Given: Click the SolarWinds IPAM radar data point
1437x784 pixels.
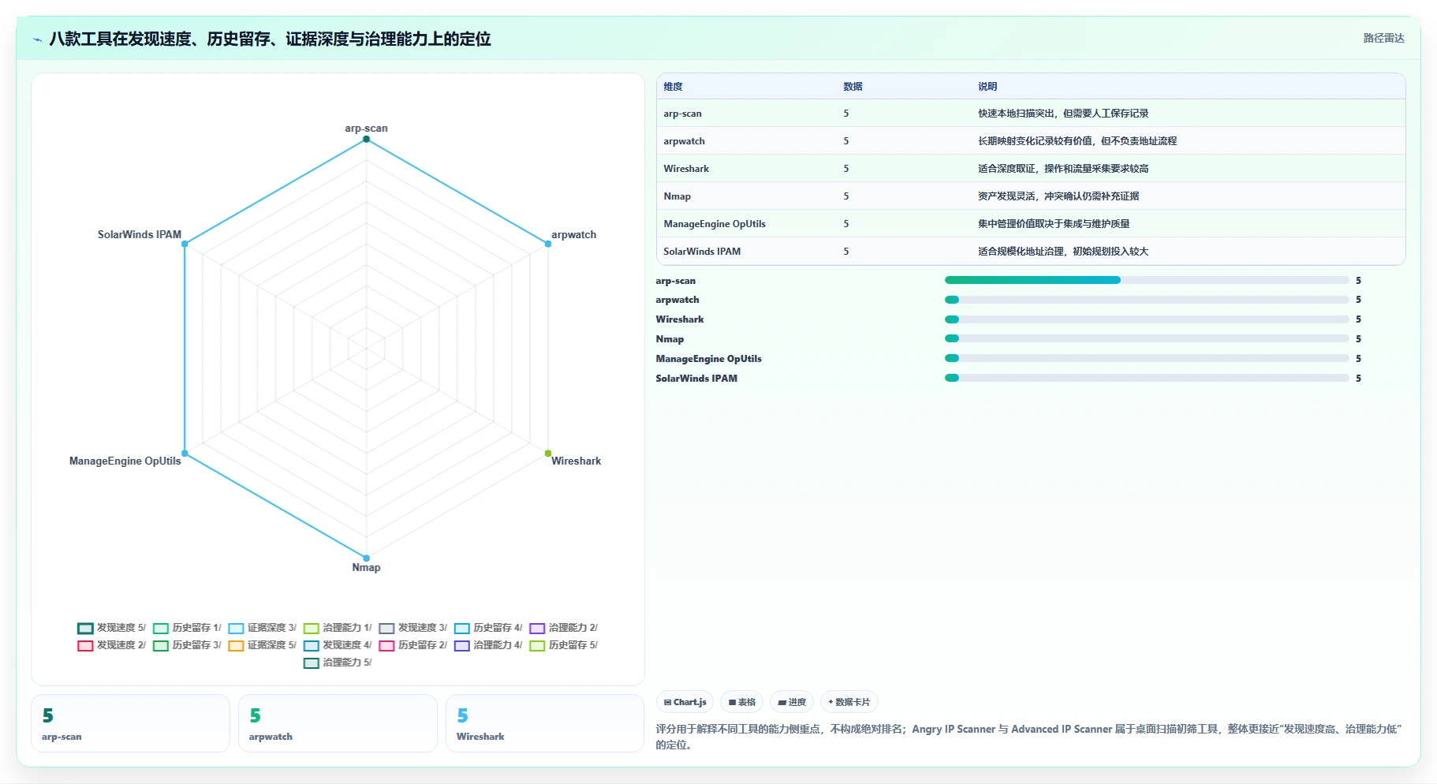Looking at the screenshot, I should pyautogui.click(x=185, y=244).
